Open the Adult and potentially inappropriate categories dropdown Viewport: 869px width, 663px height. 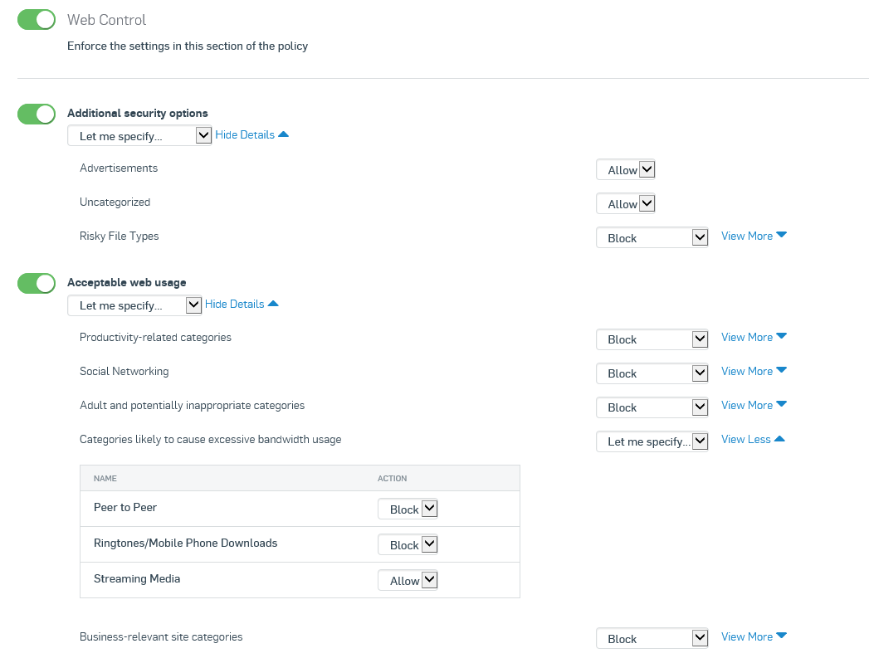[x=652, y=407]
